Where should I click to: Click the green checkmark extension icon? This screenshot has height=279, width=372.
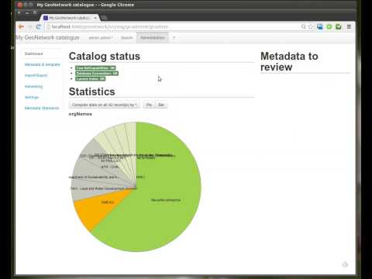339,26
